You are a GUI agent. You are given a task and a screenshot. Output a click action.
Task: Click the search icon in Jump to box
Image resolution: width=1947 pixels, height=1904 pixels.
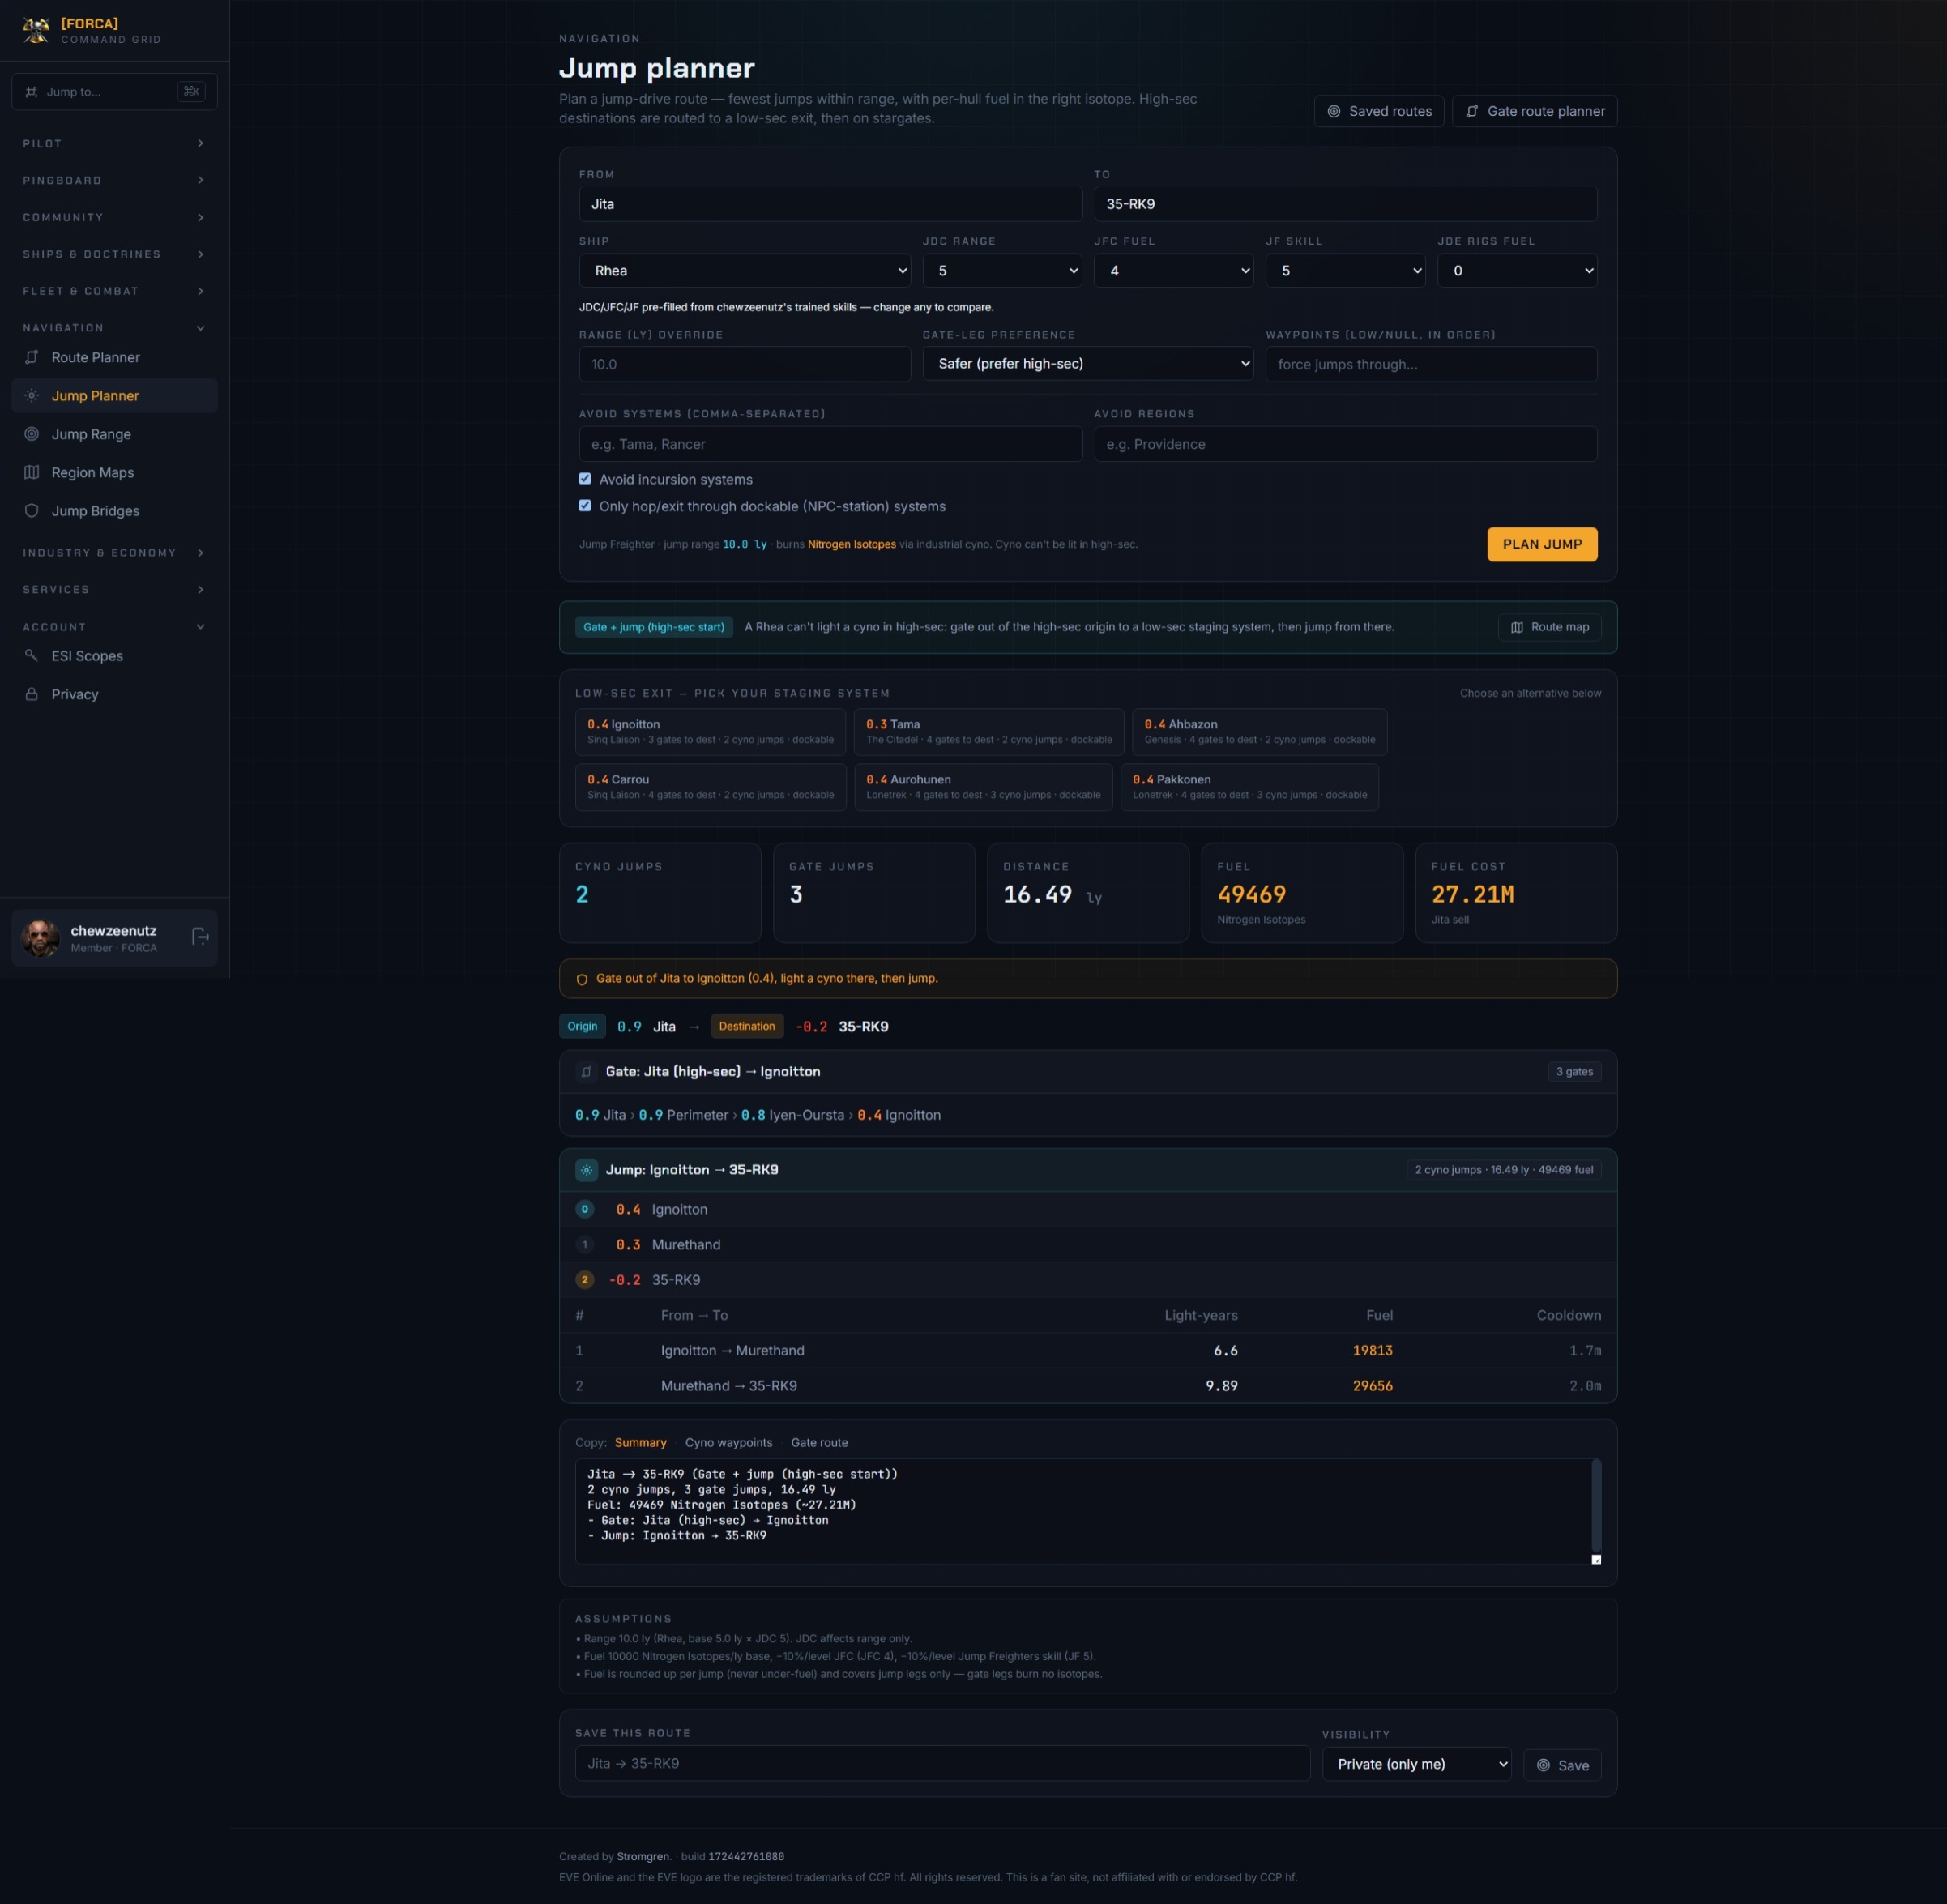(31, 92)
